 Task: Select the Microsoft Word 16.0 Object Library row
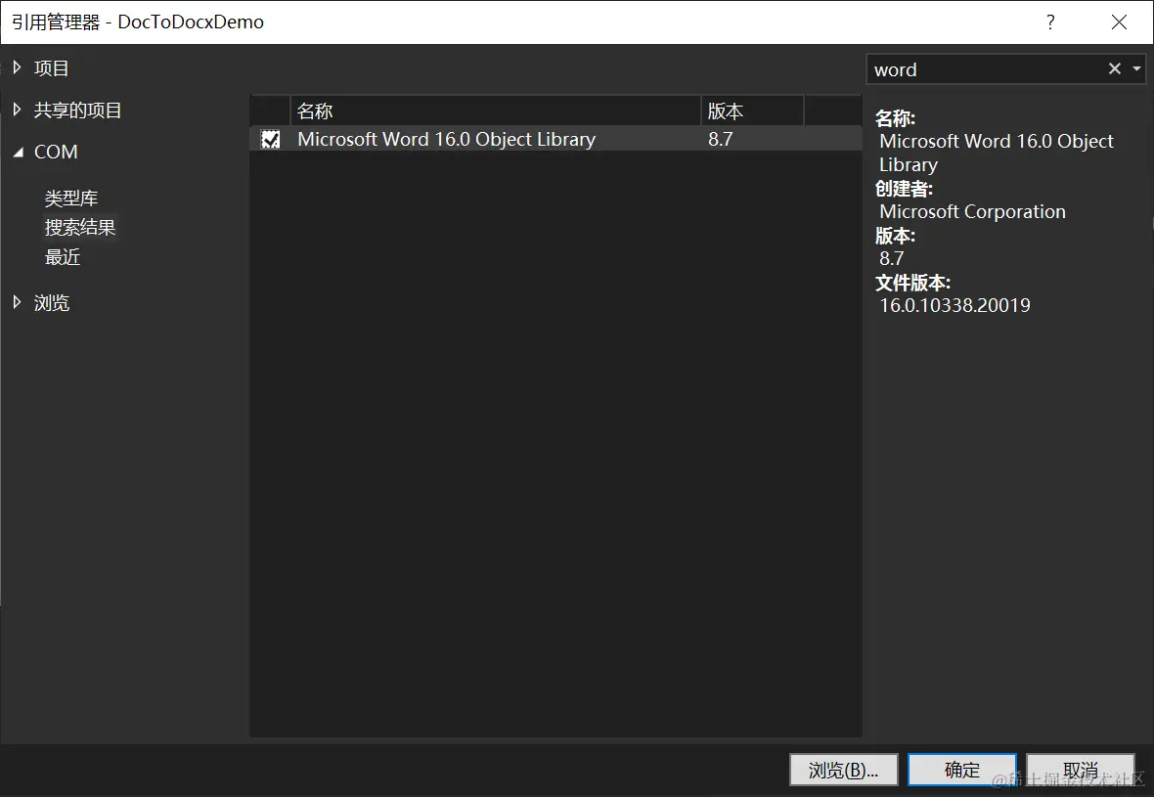point(555,139)
